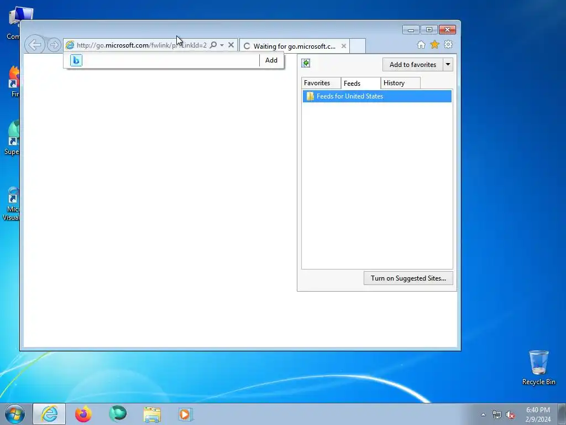The height and width of the screenshot is (425, 566).
Task: Open the Tools gear menu
Action: [448, 44]
